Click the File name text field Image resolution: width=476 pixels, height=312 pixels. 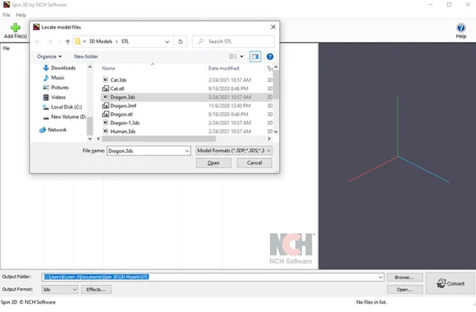tap(146, 151)
